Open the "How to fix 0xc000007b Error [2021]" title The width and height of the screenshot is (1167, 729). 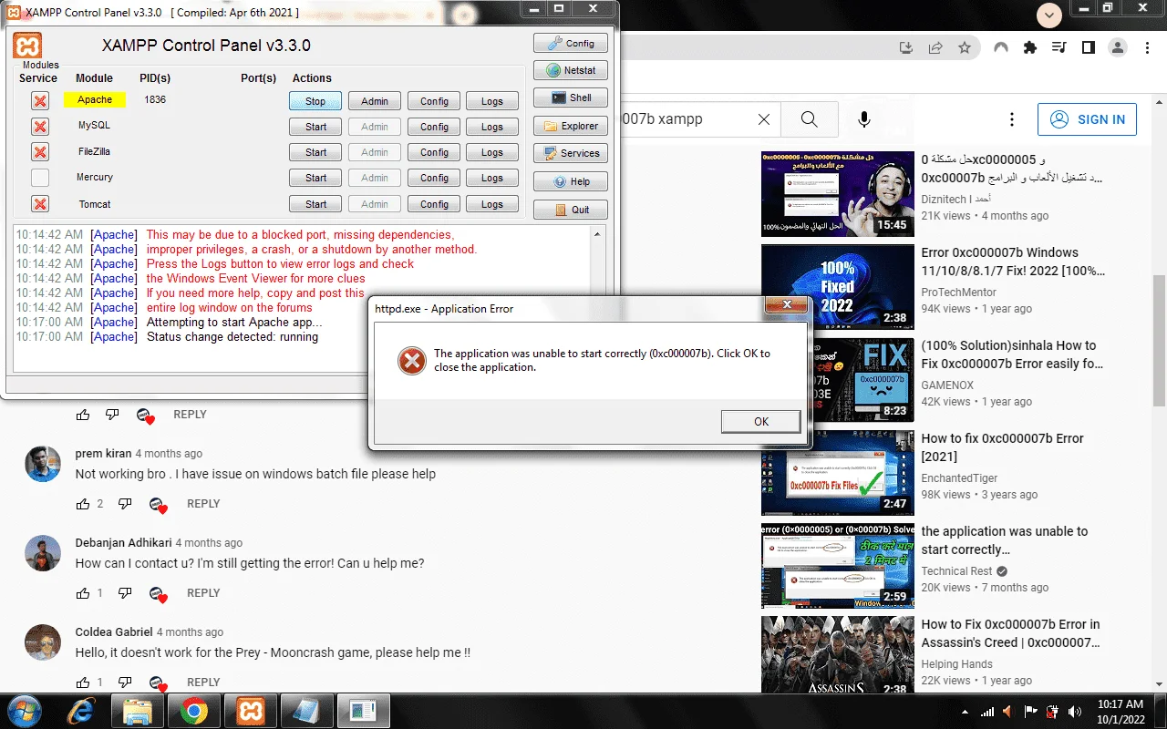click(x=1002, y=447)
